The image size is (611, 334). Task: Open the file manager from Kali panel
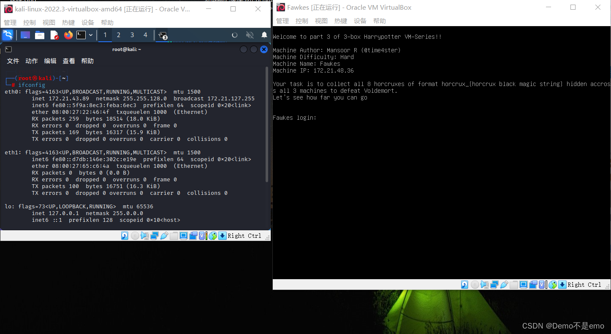40,35
